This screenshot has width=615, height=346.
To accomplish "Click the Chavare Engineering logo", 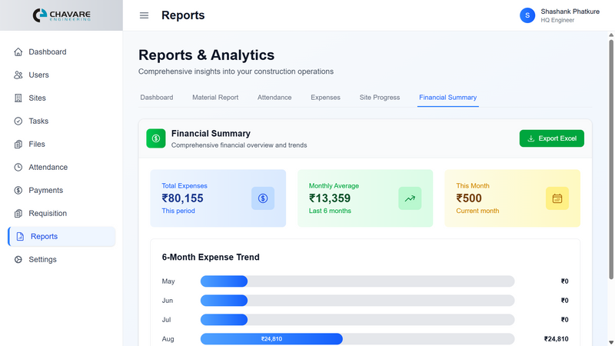I will coord(61,15).
